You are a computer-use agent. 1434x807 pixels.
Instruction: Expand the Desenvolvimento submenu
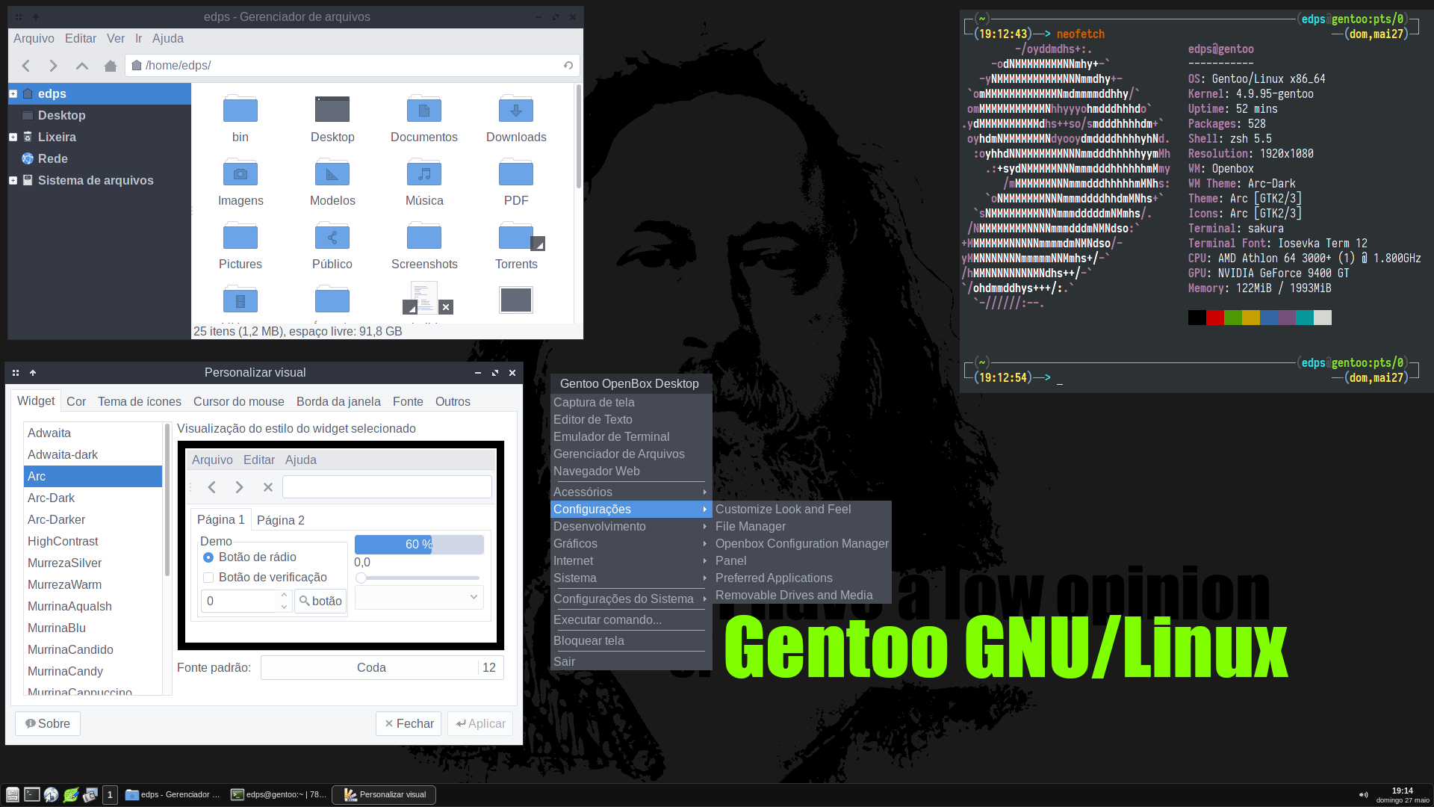(630, 527)
